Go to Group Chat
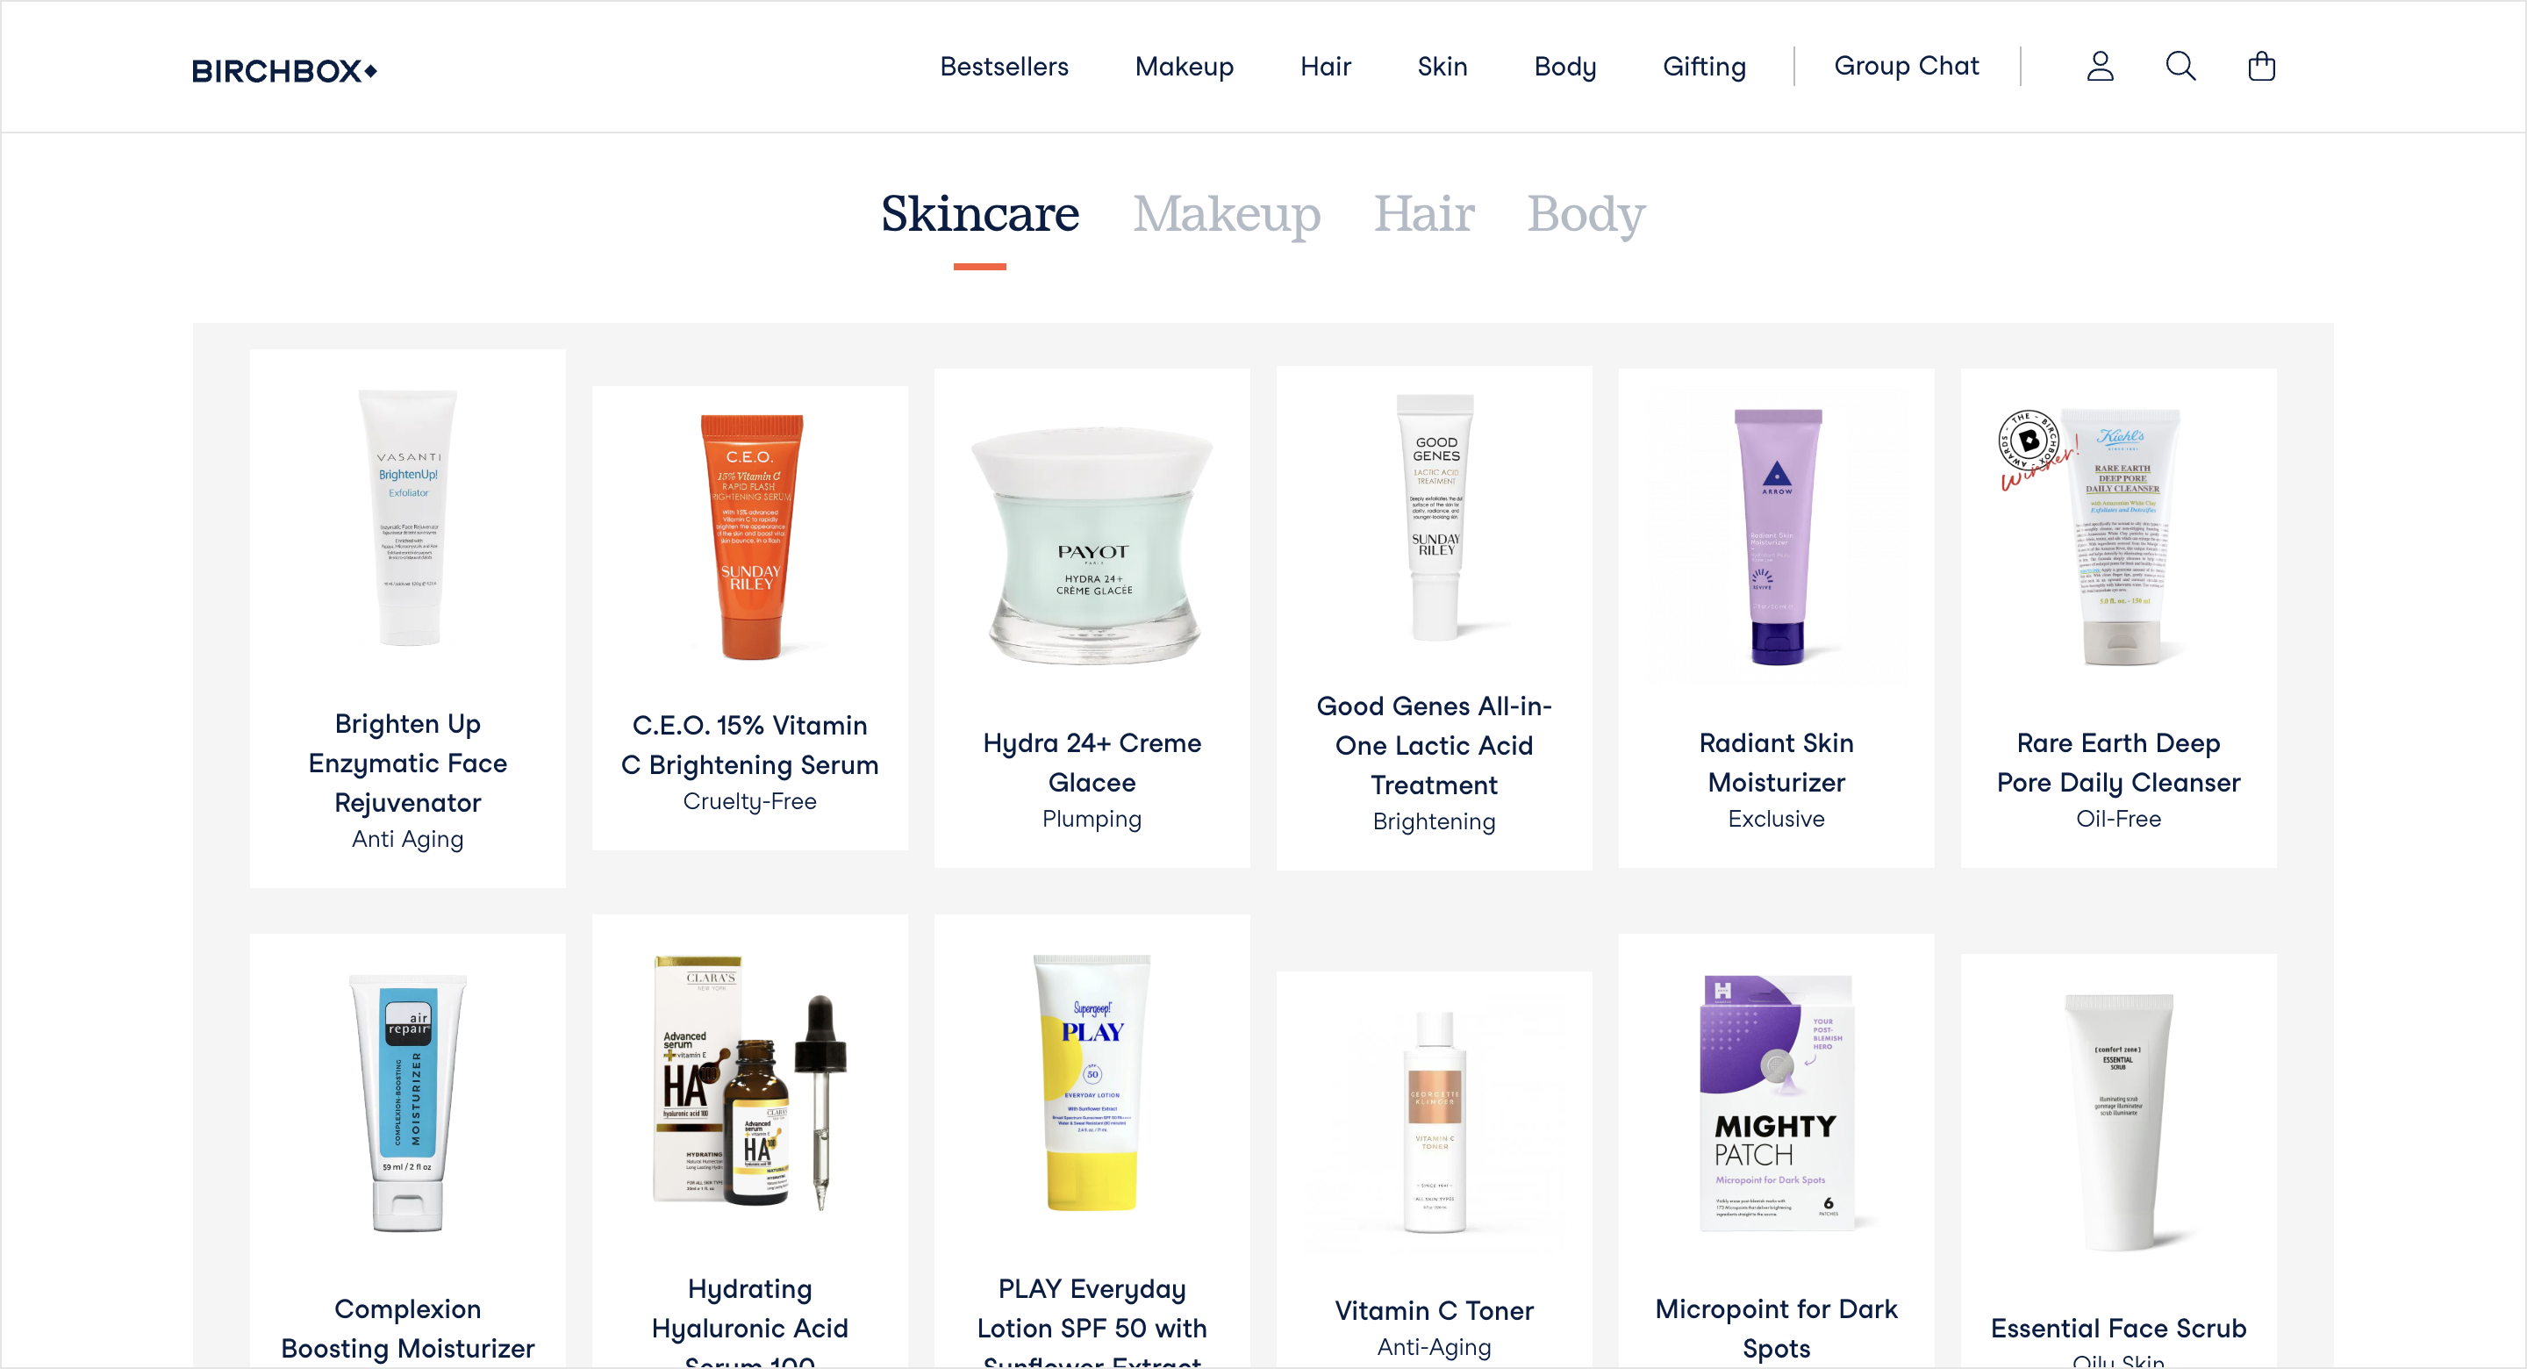Image resolution: width=2527 pixels, height=1369 pixels. coord(1906,67)
